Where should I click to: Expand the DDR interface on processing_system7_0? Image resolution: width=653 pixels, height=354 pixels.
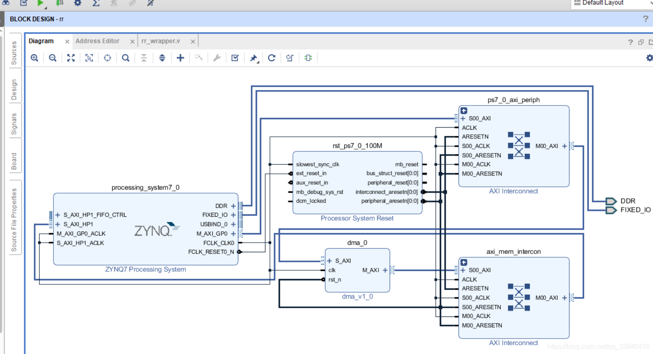pyautogui.click(x=233, y=206)
